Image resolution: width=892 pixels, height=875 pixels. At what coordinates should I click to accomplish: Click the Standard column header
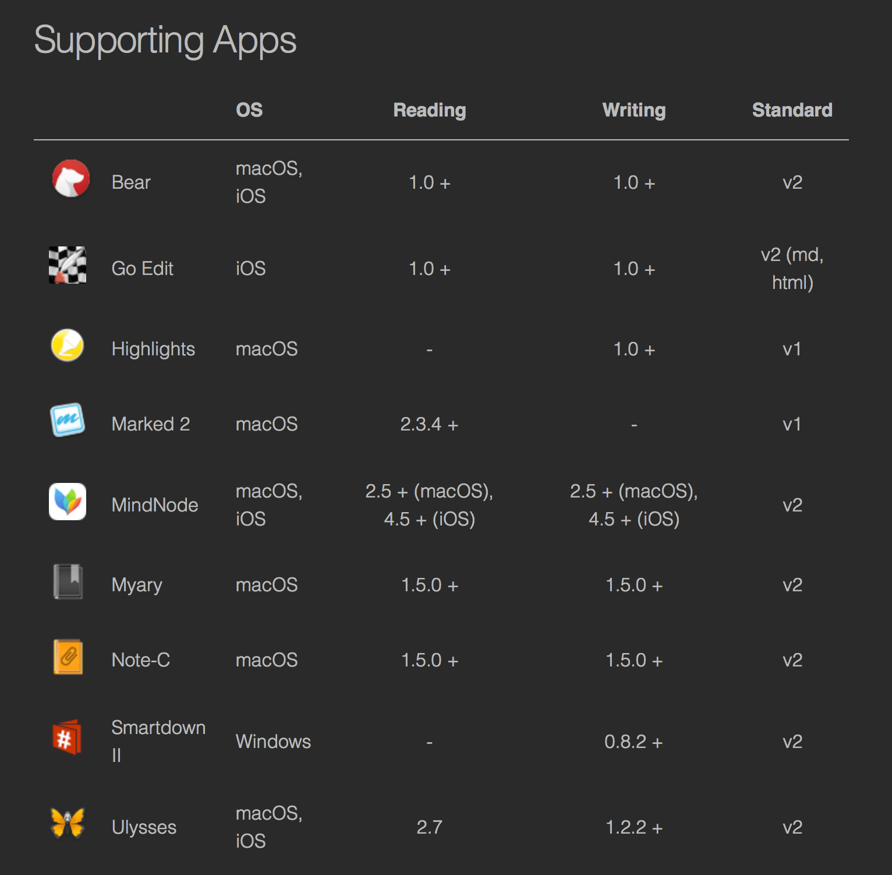(x=792, y=110)
